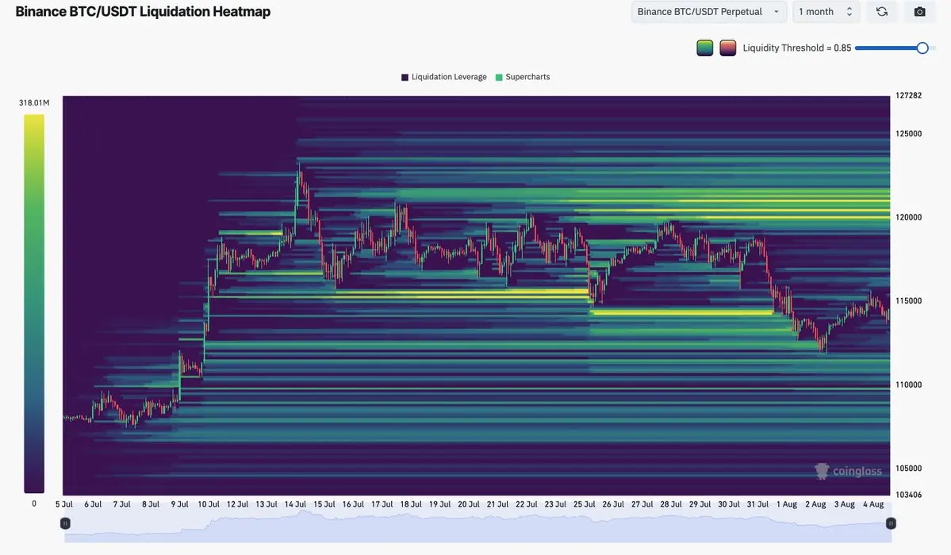Viewport: 951px width, 555px height.
Task: Select the red color scheme swatch
Action: pyautogui.click(x=728, y=48)
